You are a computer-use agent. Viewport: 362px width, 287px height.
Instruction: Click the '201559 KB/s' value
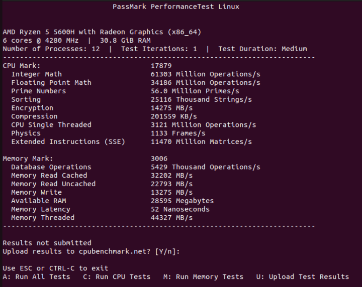point(174,116)
